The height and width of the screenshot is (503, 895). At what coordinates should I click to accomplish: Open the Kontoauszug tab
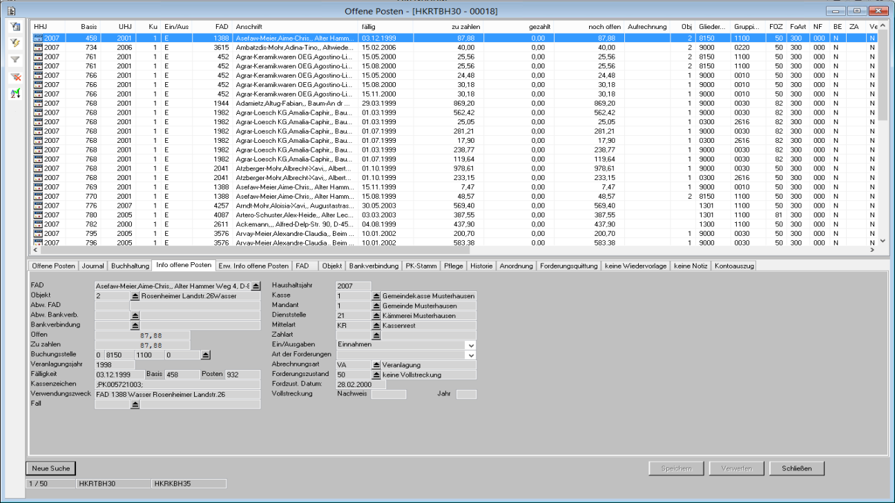click(734, 266)
